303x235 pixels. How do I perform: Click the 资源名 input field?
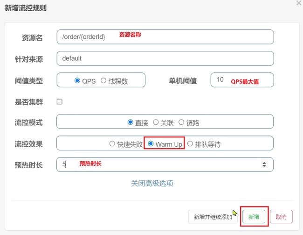click(x=165, y=37)
